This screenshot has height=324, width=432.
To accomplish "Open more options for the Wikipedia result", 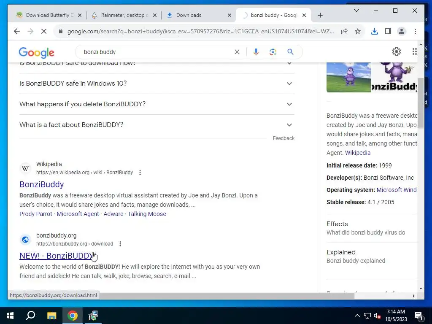I will click(140, 173).
